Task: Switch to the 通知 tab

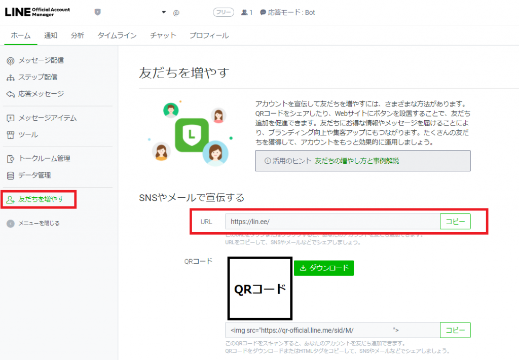Action: tap(51, 35)
